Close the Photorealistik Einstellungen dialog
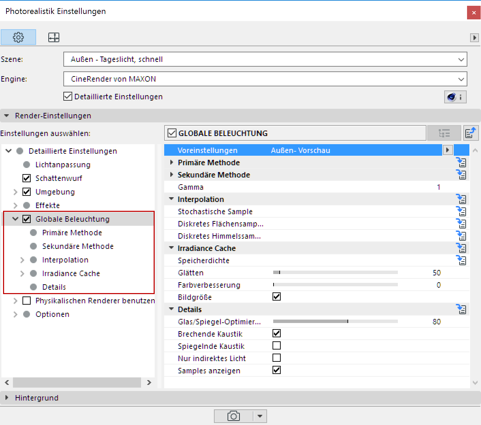 click(474, 13)
